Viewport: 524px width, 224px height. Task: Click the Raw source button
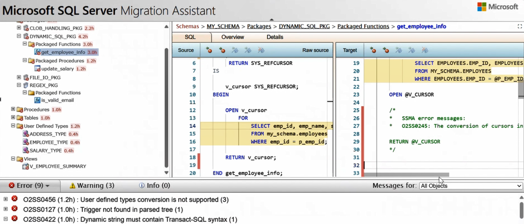point(315,50)
